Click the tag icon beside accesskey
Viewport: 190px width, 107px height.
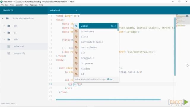76,31
